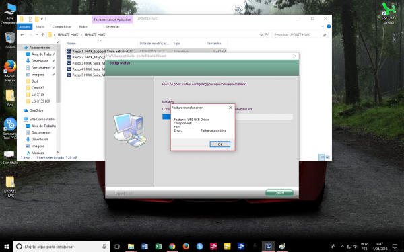Click the search magnifier in Explorer
This screenshot has height=252, width=404.
[325, 35]
